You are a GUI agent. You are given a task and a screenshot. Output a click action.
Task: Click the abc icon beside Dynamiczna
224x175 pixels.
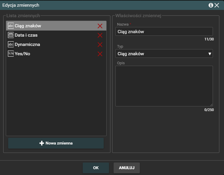click(x=11, y=44)
